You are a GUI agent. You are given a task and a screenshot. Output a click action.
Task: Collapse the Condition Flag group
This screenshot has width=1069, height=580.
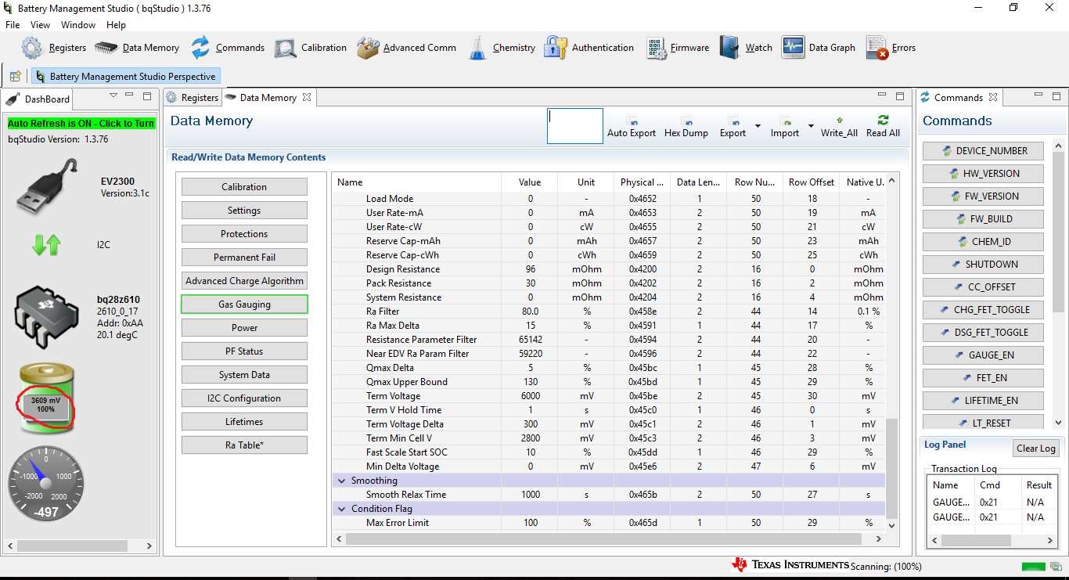[x=341, y=509]
